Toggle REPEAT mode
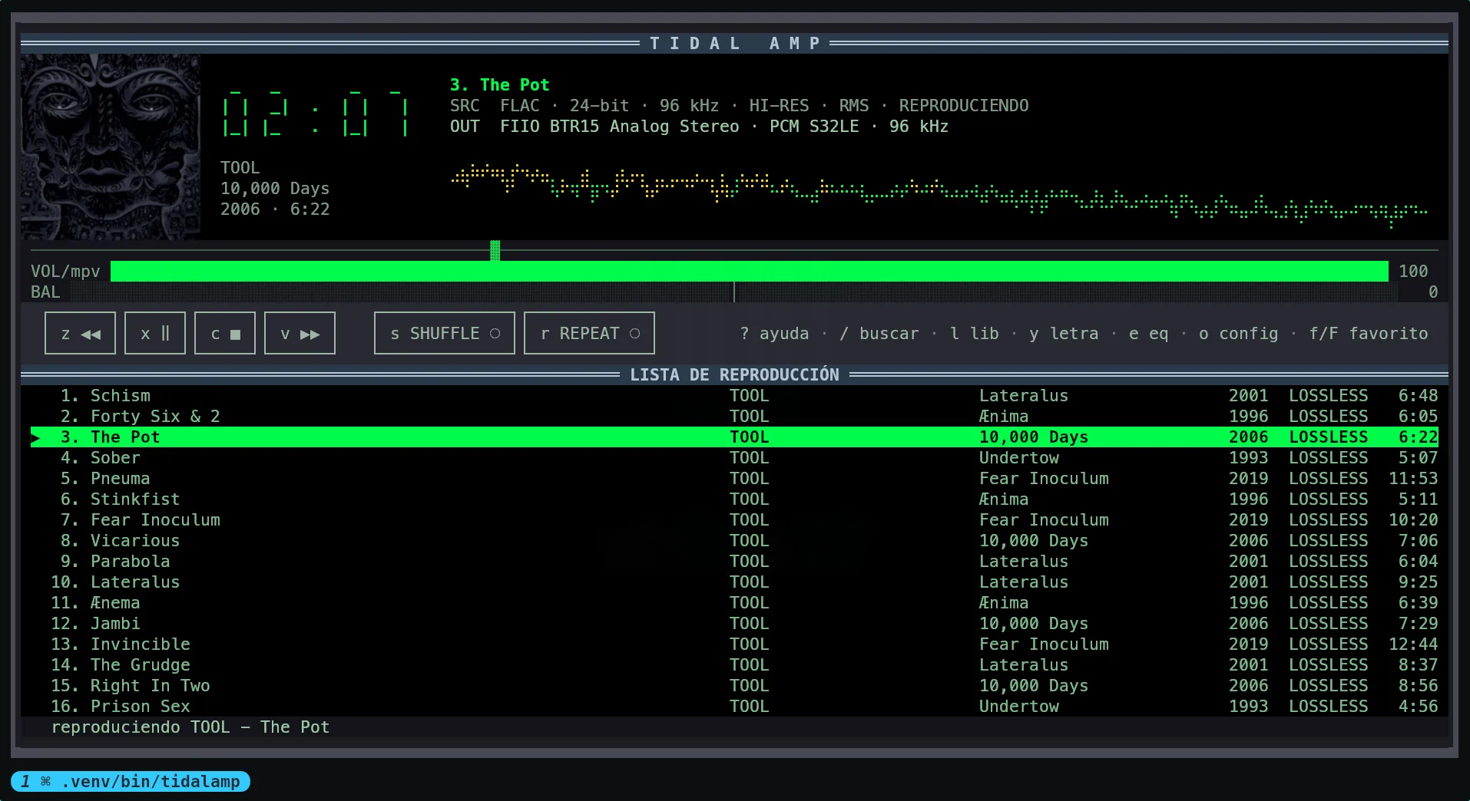Screen dimensions: 1470x801 589,333
